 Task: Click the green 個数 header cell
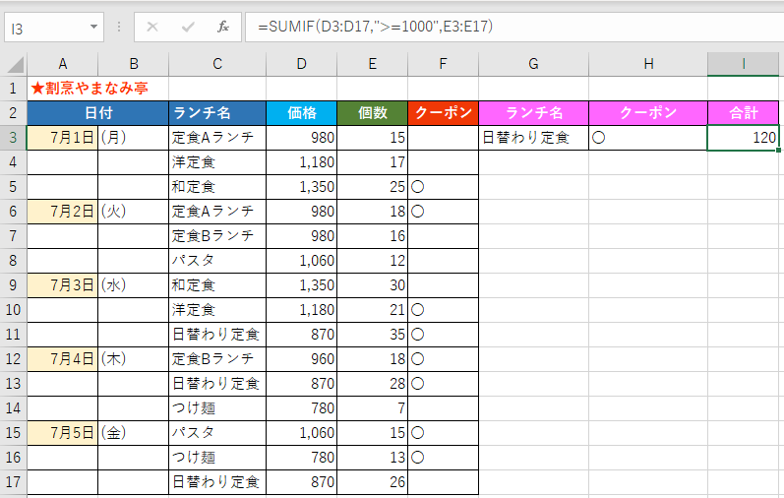[373, 113]
